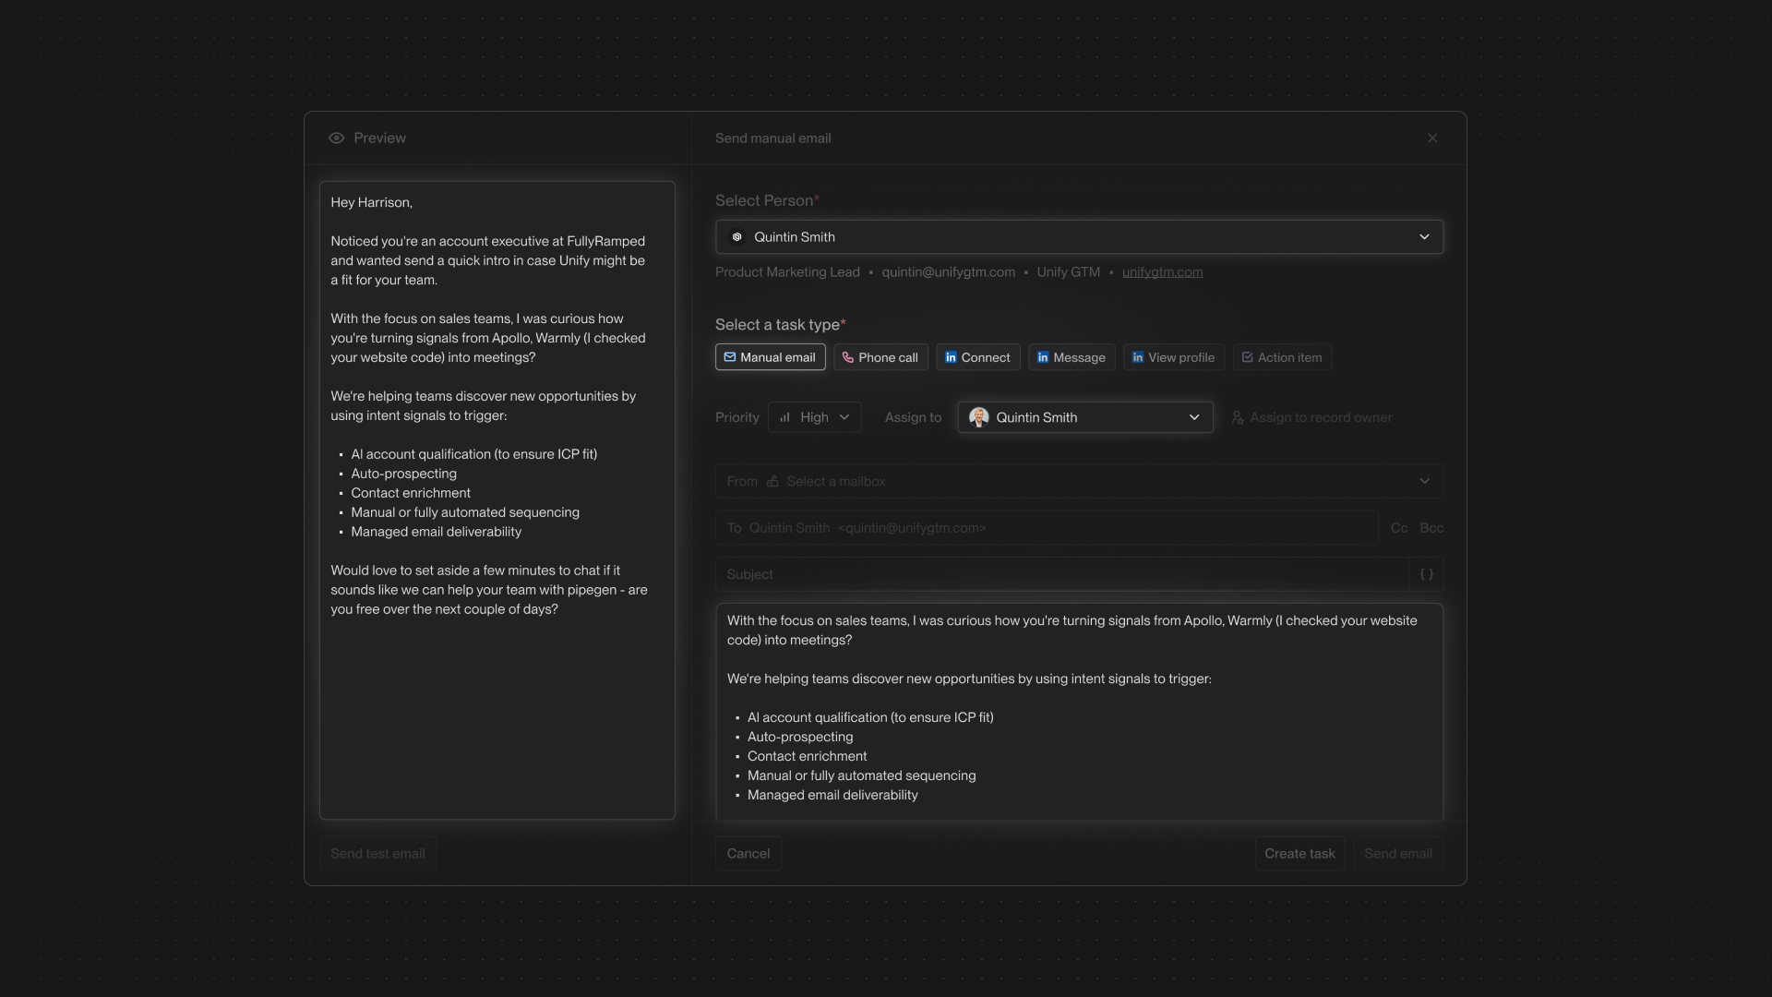Open the unifygtm.com link

tap(1162, 272)
